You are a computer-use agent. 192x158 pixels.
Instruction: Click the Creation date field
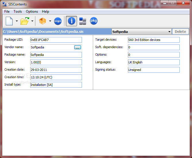click(56, 70)
